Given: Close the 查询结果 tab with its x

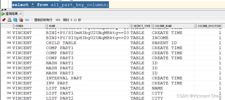Looking at the screenshot, I should [21, 14].
